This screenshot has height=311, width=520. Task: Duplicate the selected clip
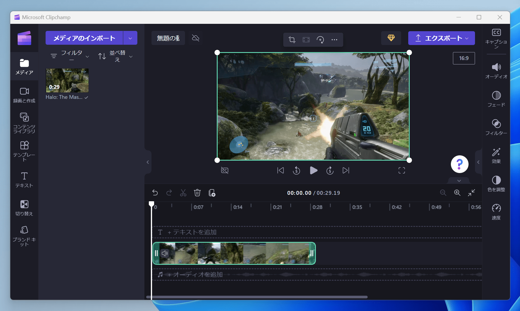tap(212, 193)
